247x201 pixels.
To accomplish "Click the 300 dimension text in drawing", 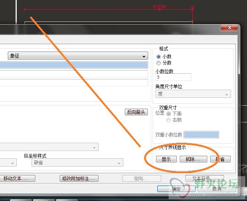I will (x=159, y=7).
